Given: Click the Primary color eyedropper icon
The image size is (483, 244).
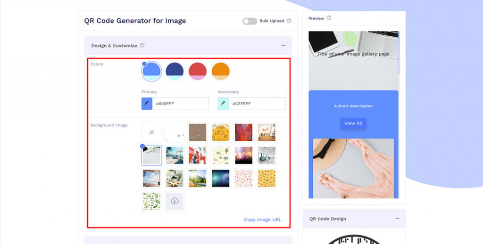Looking at the screenshot, I should pos(147,104).
